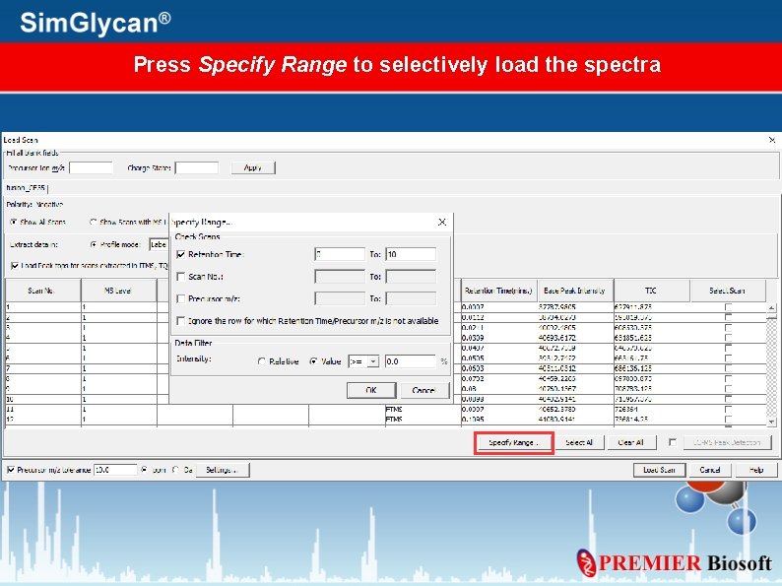
Task: Close the Specify Range dialog
Action: (442, 222)
